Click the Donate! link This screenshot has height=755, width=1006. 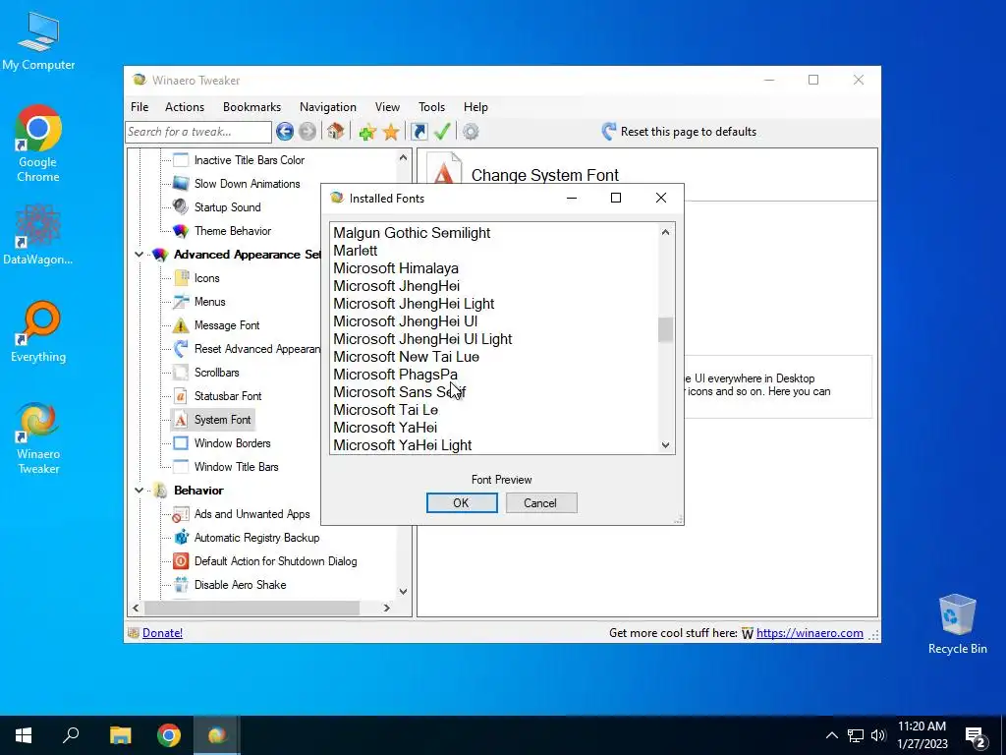162,633
